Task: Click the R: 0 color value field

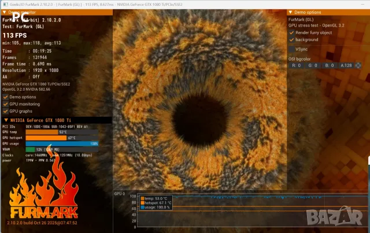Action: [297, 65]
